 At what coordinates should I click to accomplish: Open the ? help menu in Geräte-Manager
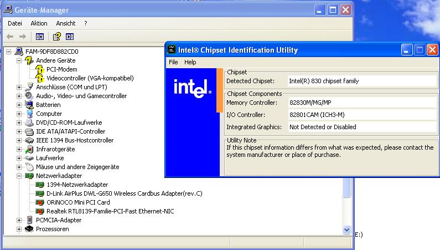tap(86, 23)
